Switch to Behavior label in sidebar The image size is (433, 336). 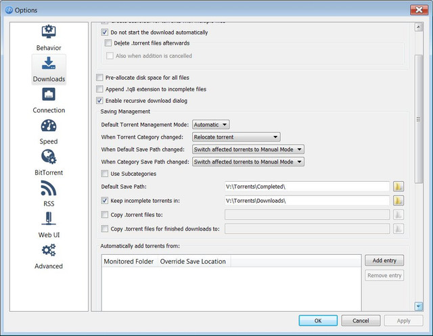49,48
